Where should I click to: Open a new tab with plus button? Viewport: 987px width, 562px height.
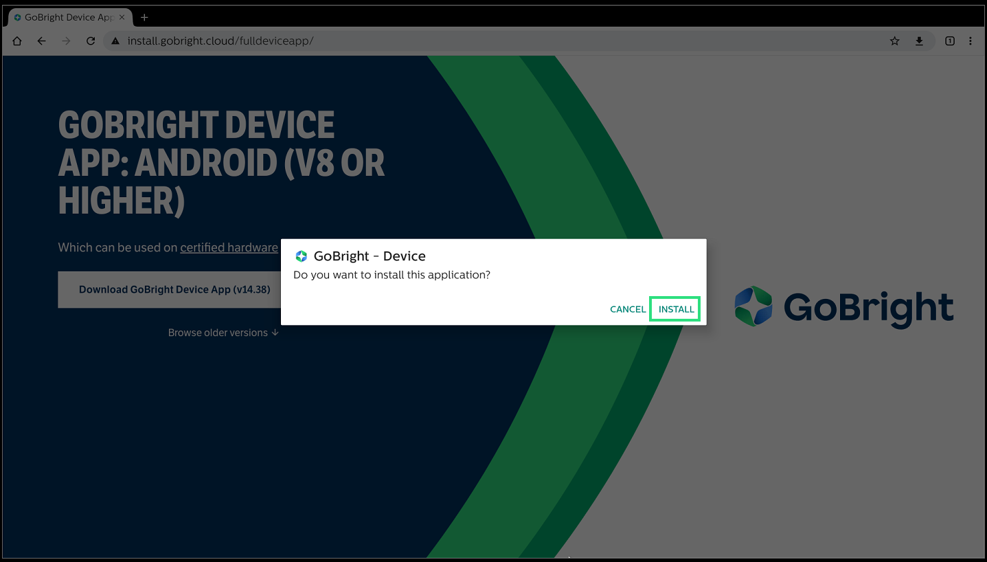(144, 17)
